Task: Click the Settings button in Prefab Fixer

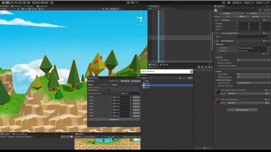Action: [x=136, y=81]
